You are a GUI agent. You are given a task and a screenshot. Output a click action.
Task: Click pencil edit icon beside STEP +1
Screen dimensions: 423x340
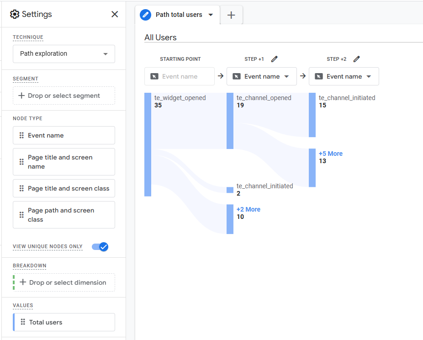(274, 59)
